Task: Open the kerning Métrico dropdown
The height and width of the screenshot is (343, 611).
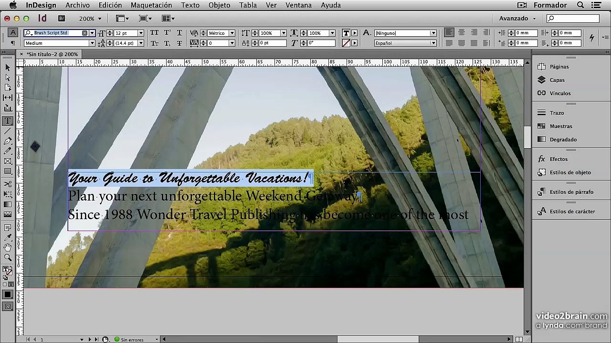Action: [232, 33]
